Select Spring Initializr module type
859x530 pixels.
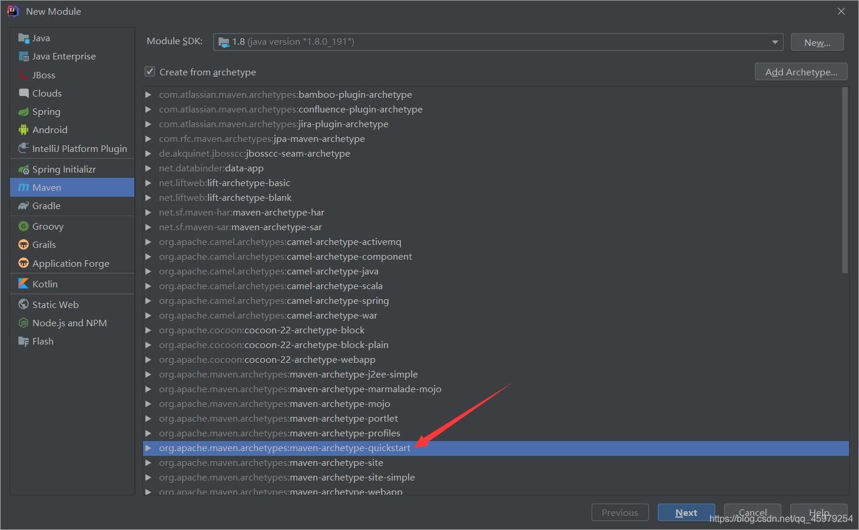(x=72, y=170)
